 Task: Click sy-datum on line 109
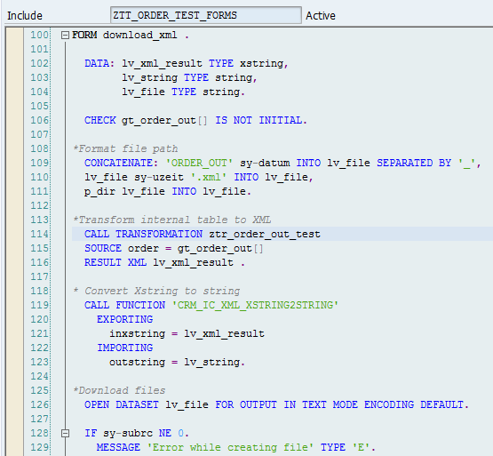(265, 163)
